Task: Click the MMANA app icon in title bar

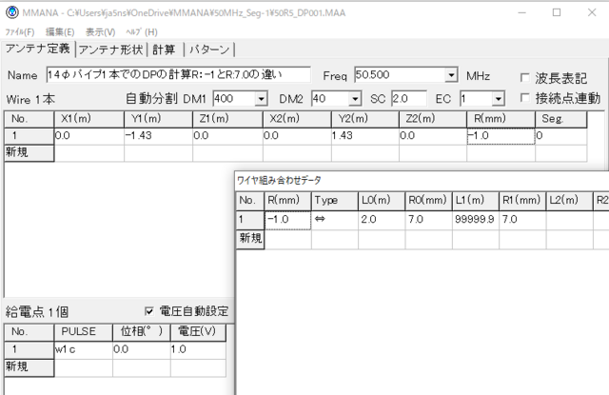Action: [10, 12]
